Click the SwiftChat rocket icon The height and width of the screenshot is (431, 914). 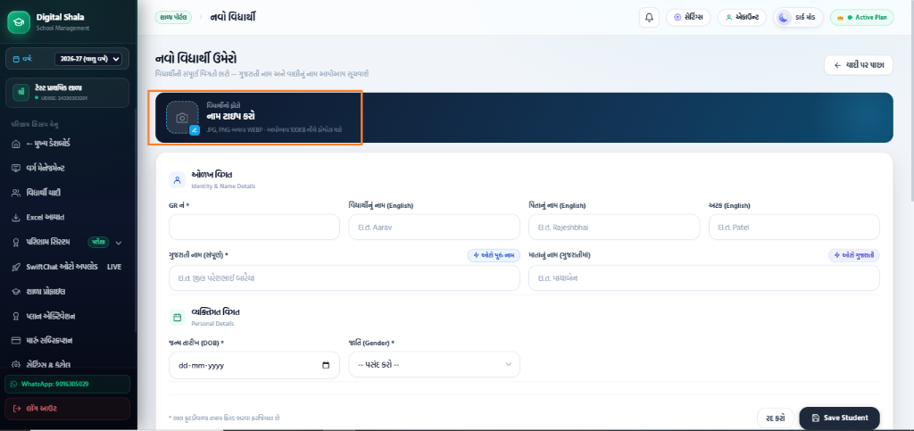point(16,267)
